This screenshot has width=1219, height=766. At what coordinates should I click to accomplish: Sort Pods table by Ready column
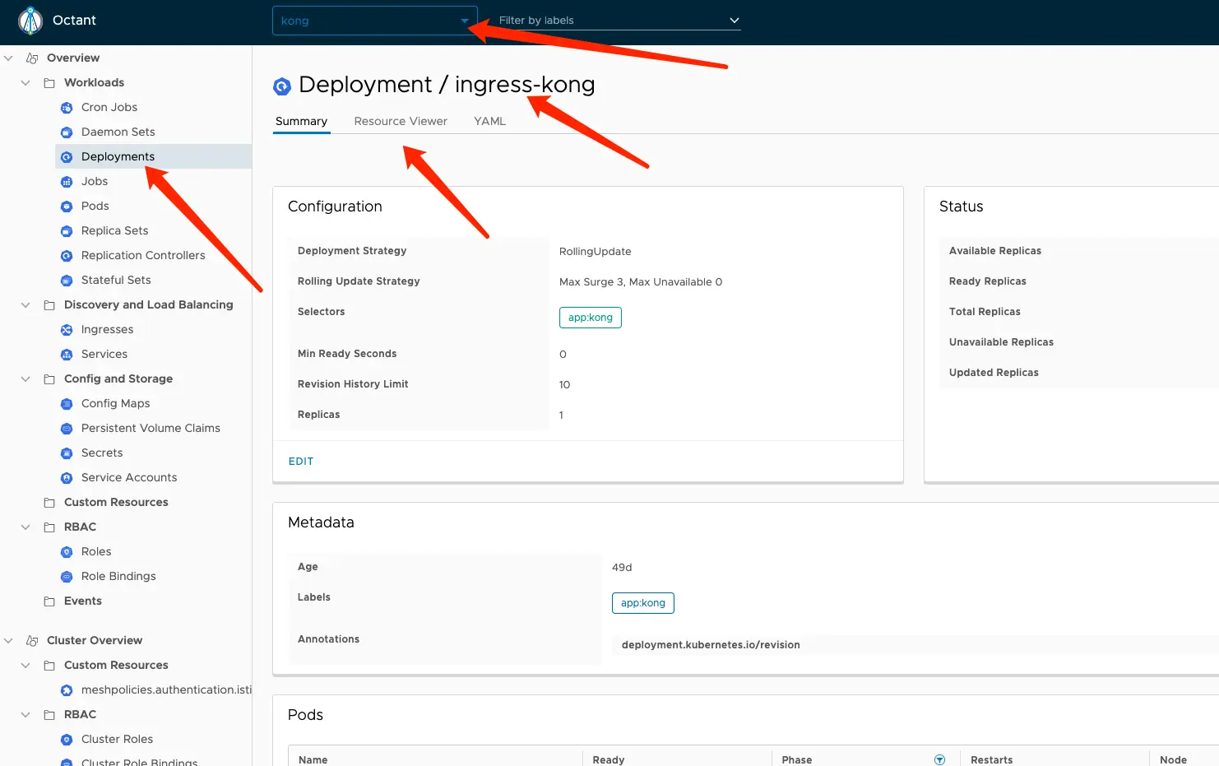609,760
